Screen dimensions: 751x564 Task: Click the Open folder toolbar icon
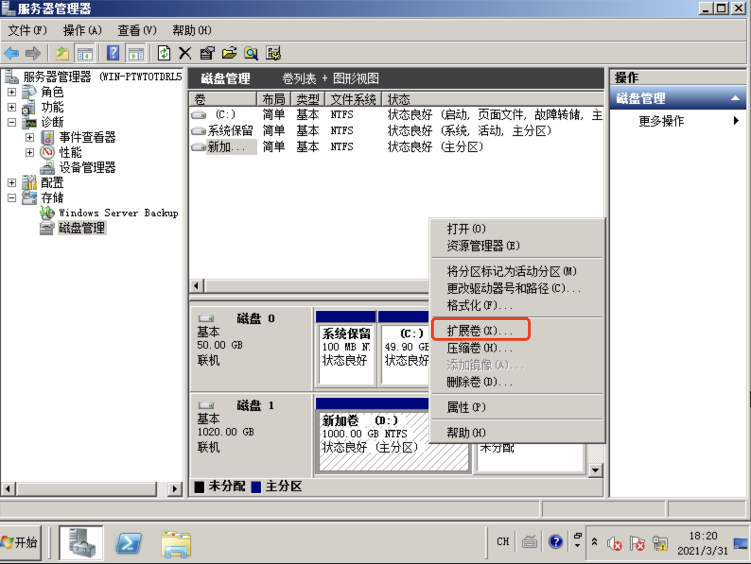(229, 53)
